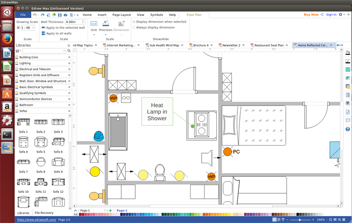Open the help icon in right sidebar
Screen dimensions: 352x223
347,129
